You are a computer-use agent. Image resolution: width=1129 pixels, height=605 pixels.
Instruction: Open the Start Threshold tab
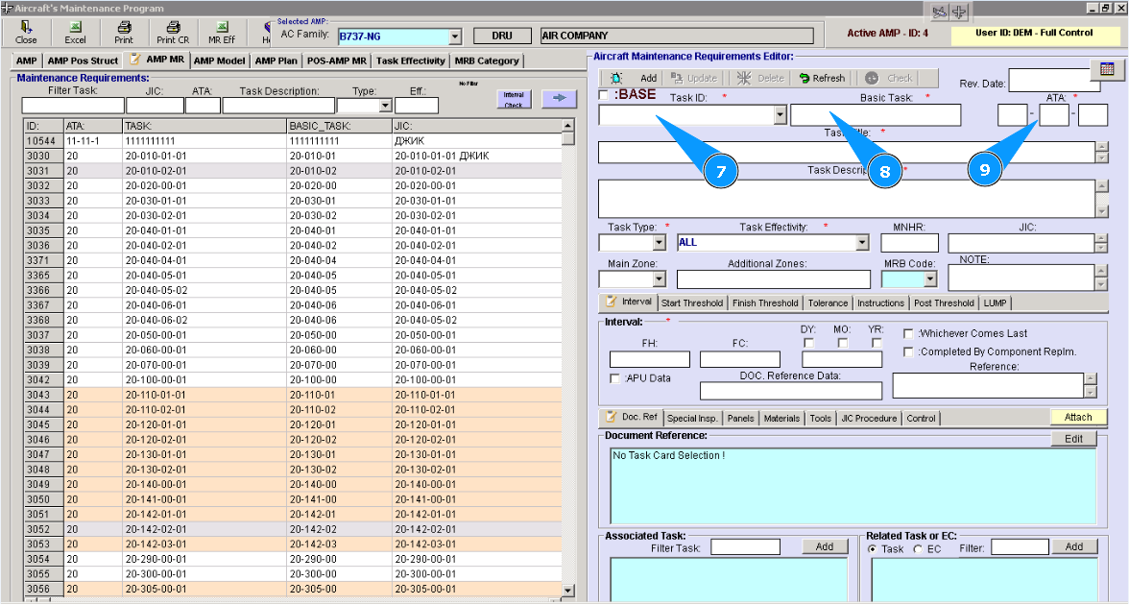coord(692,302)
